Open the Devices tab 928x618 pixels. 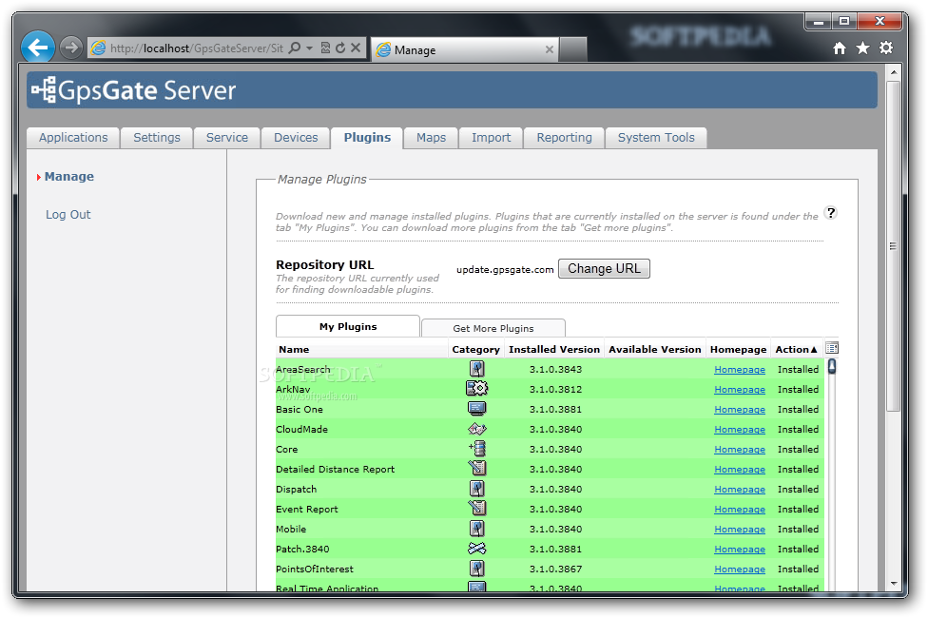tap(296, 137)
